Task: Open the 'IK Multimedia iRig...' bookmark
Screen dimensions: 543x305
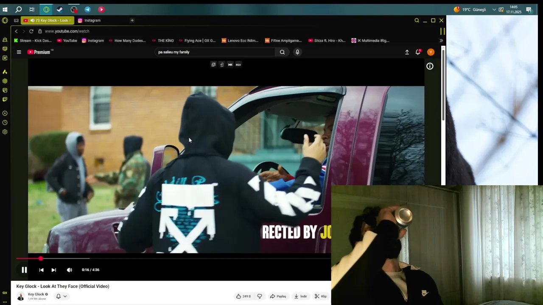Action: point(370,41)
